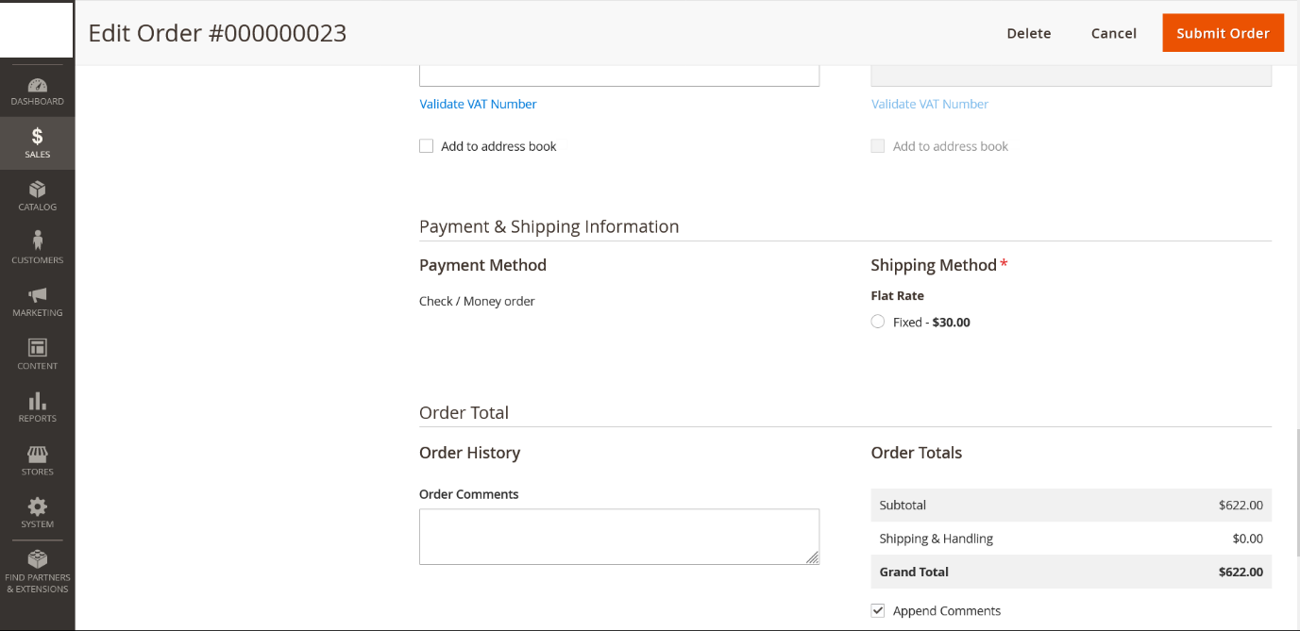This screenshot has width=1300, height=631.
Task: Click inside the Order Comments text area
Action: click(x=618, y=536)
